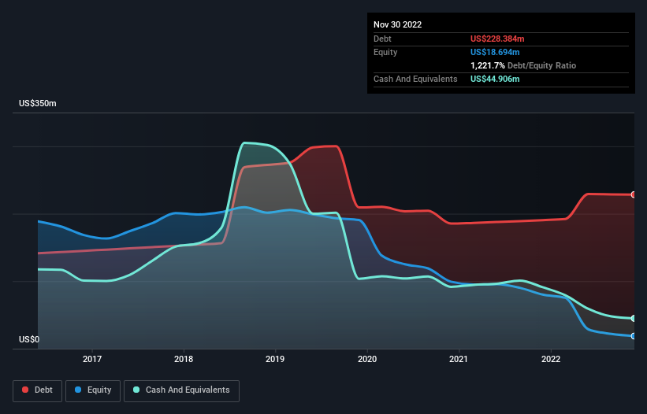The height and width of the screenshot is (414, 647).
Task: Toggle the Equity series legend button
Action: (x=93, y=390)
